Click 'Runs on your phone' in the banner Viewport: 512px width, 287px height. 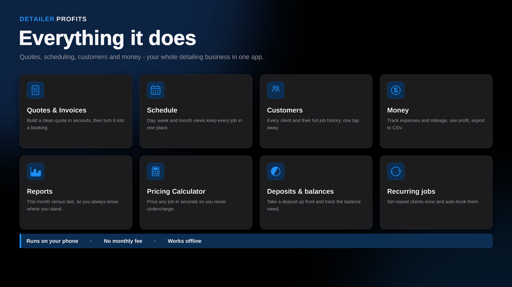52,241
